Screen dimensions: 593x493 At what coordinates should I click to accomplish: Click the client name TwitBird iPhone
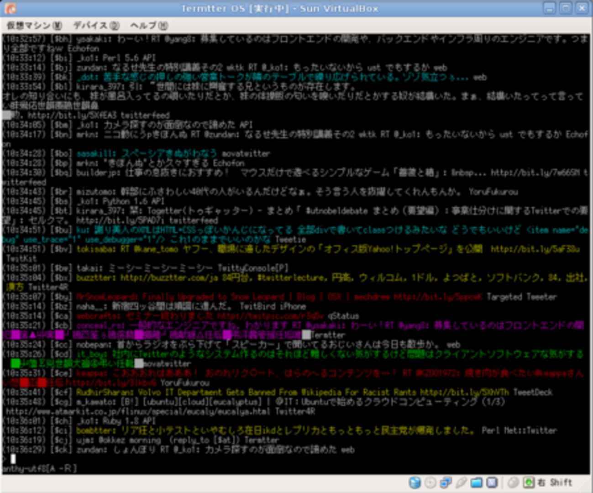point(273,306)
